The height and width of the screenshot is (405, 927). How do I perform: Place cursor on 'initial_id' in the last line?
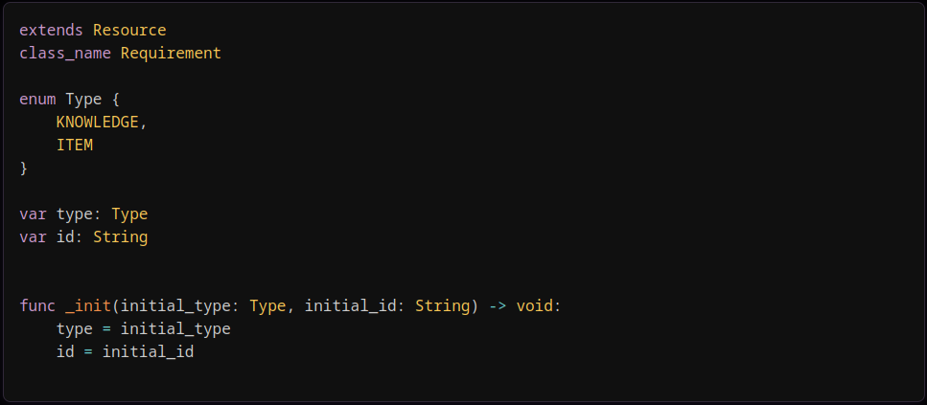[x=148, y=351]
